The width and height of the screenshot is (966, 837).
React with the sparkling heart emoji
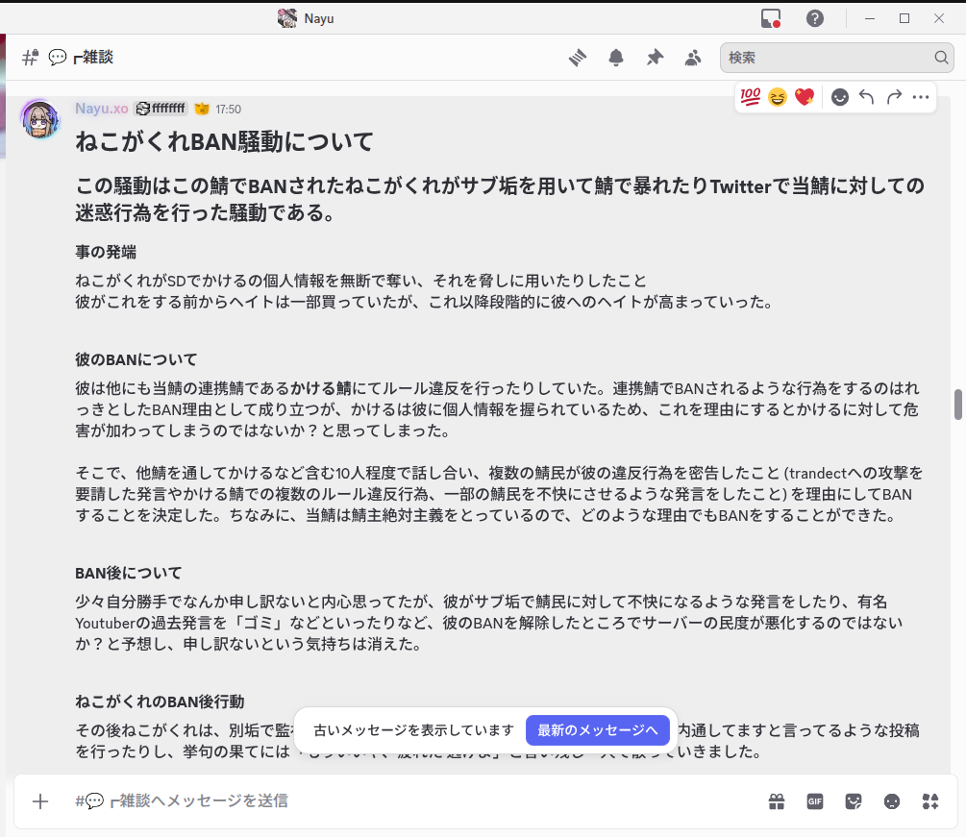click(805, 97)
